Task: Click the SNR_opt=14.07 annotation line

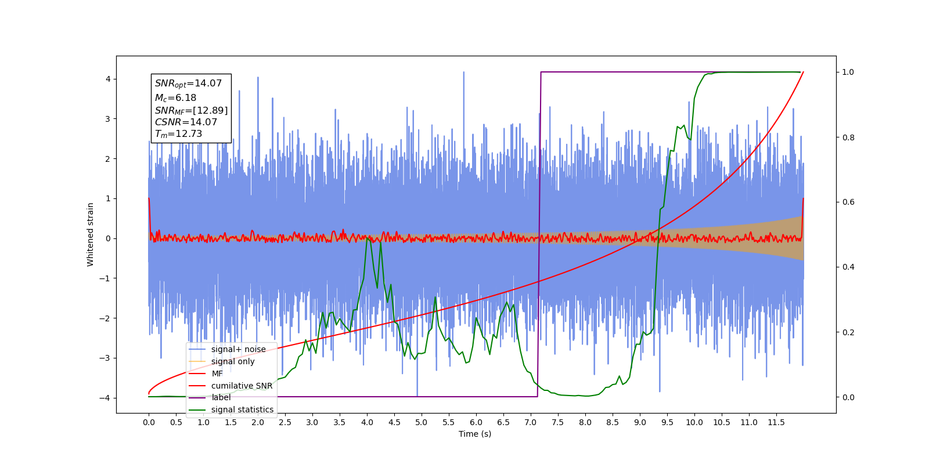Action: point(188,84)
